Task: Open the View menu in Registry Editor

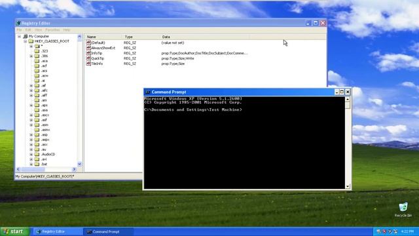Action: 38,30
